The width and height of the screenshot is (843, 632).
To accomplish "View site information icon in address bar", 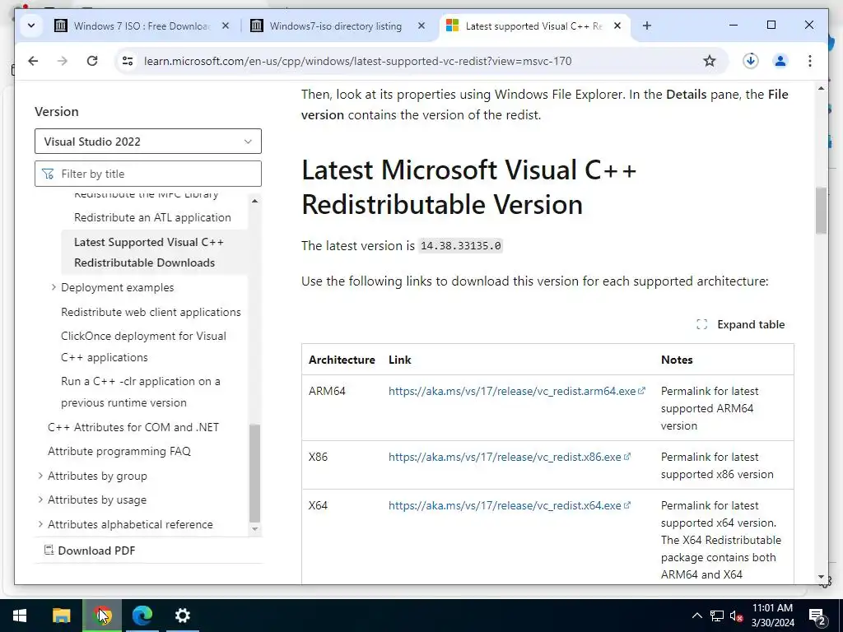I will [x=128, y=61].
